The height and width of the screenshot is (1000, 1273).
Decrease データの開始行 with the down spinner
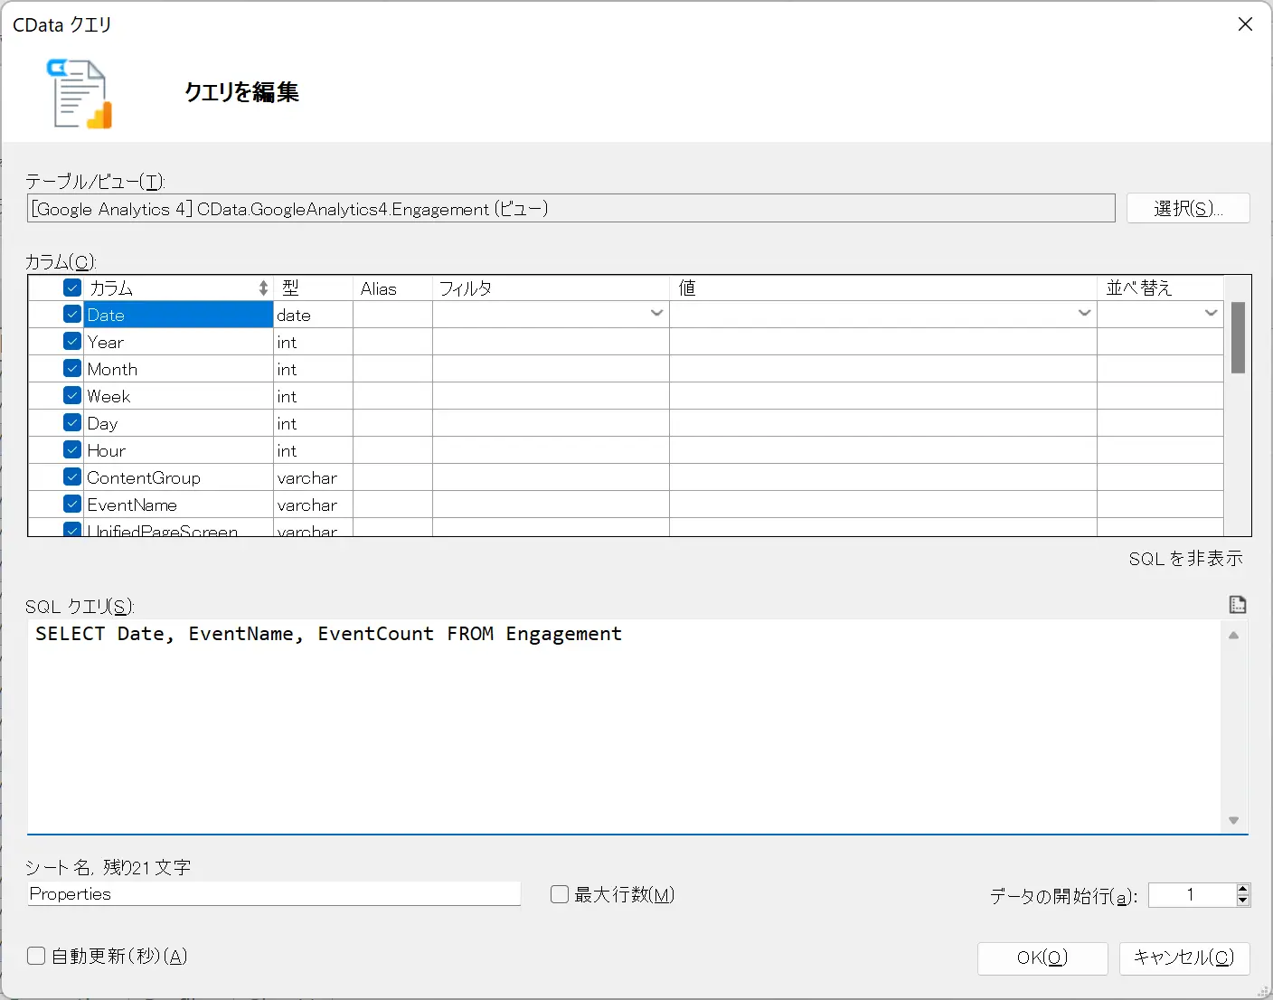1243,901
